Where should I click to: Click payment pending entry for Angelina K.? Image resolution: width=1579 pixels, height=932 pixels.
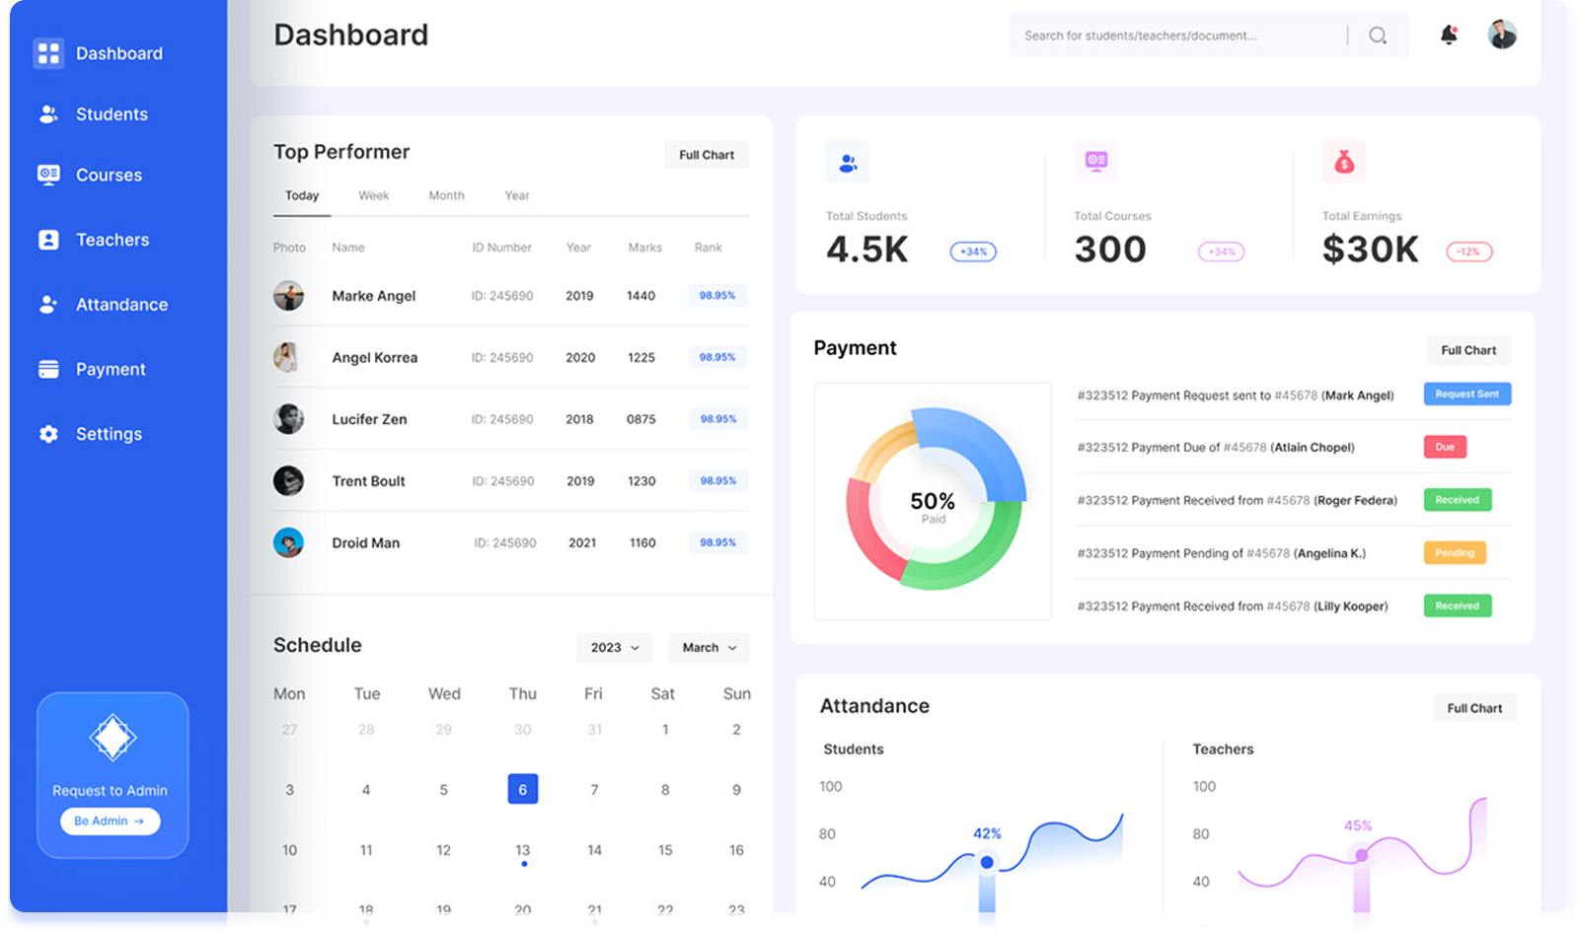[1222, 553]
